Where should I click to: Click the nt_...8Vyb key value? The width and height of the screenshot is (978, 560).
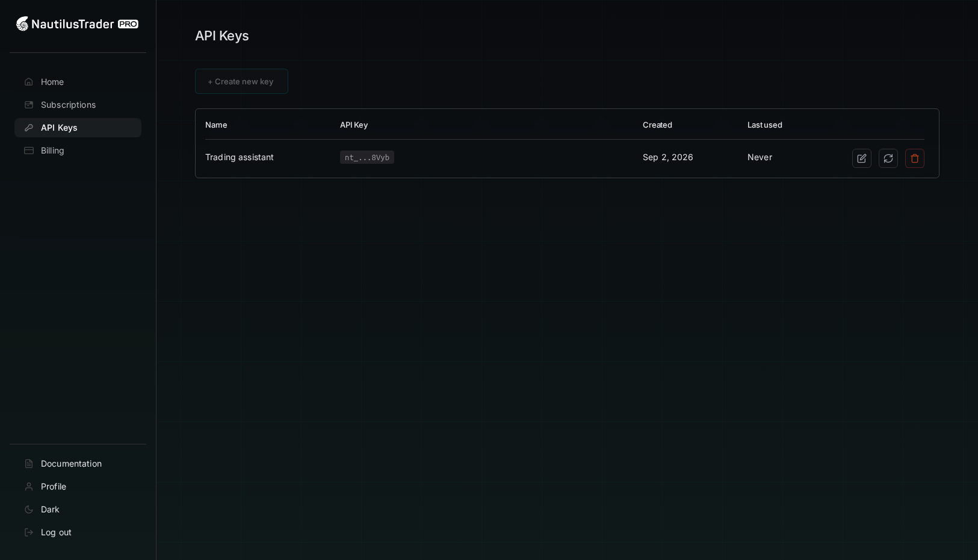pyautogui.click(x=367, y=157)
